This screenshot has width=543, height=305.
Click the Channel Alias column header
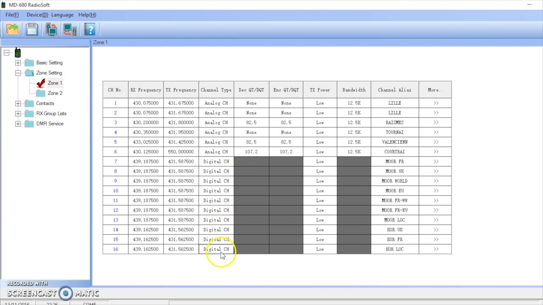pos(395,90)
